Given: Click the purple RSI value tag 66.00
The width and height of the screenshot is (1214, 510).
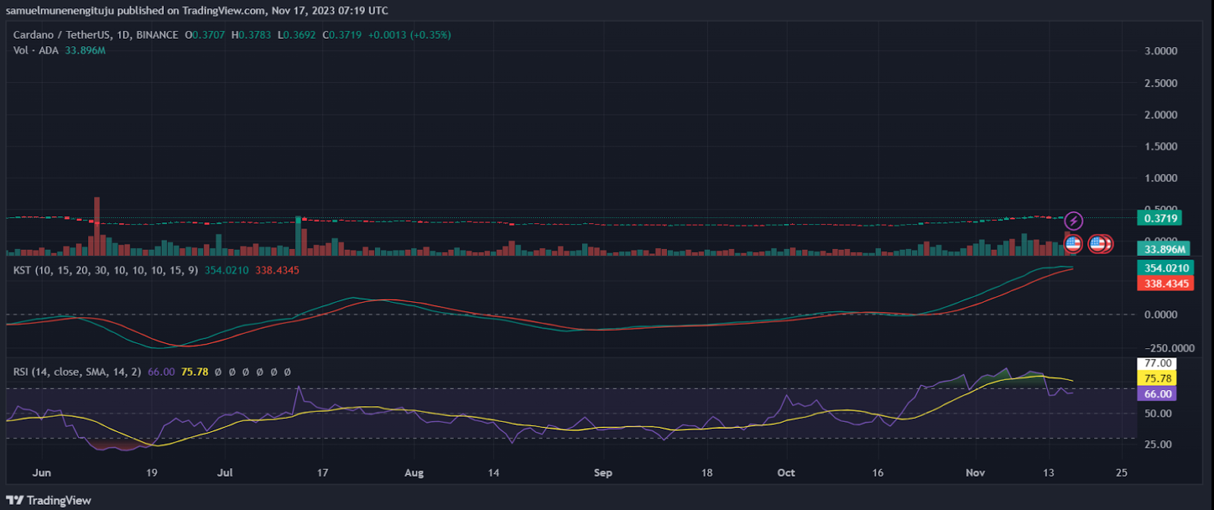Looking at the screenshot, I should pyautogui.click(x=1158, y=394).
